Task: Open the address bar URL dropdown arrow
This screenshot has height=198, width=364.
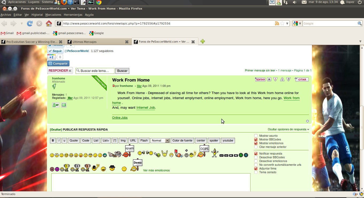Action: click(x=287, y=23)
